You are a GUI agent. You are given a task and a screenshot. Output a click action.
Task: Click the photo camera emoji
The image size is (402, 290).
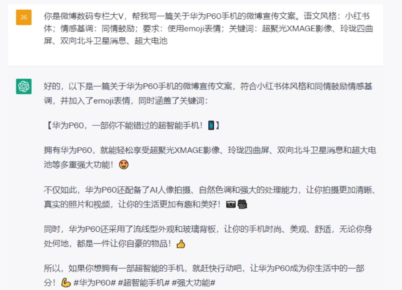231,204
